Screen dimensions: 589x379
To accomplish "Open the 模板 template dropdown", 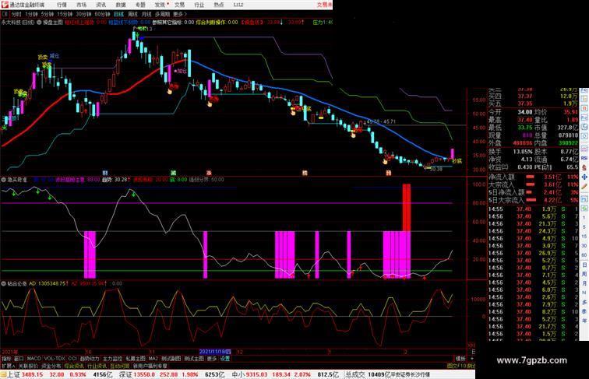I will pyautogui.click(x=460, y=359).
